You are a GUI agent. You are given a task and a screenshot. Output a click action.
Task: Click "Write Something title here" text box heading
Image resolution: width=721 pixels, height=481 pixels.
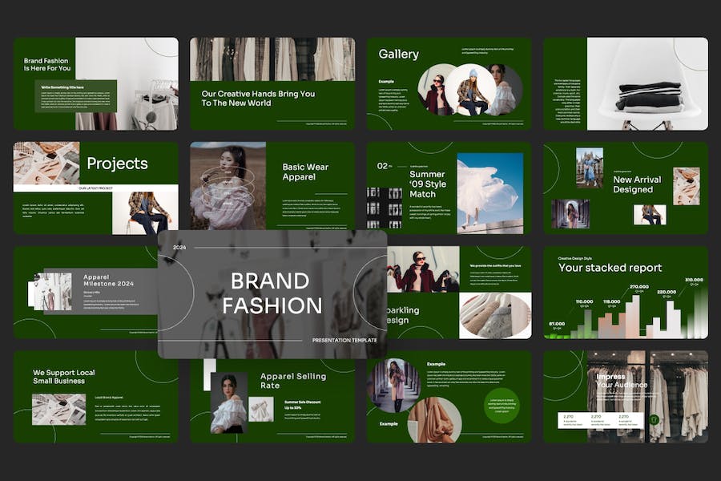coord(62,87)
